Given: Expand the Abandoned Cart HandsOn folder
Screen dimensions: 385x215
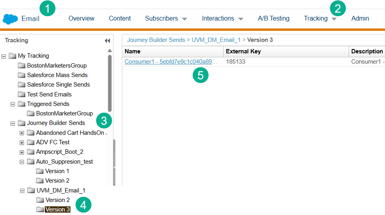Looking at the screenshot, I should tap(22, 133).
